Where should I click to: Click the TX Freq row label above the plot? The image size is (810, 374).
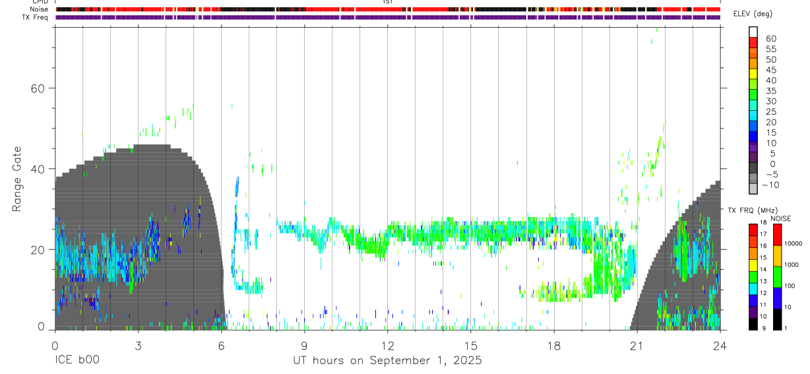tap(36, 17)
